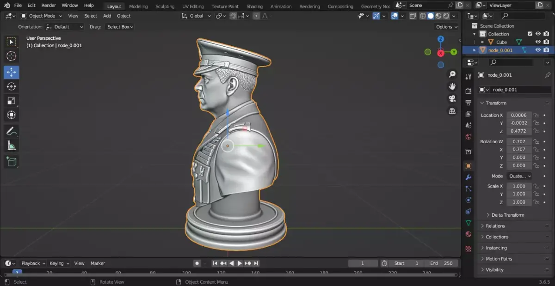Click the red X axis gizmo
This screenshot has height=286, width=555.
point(441,52)
